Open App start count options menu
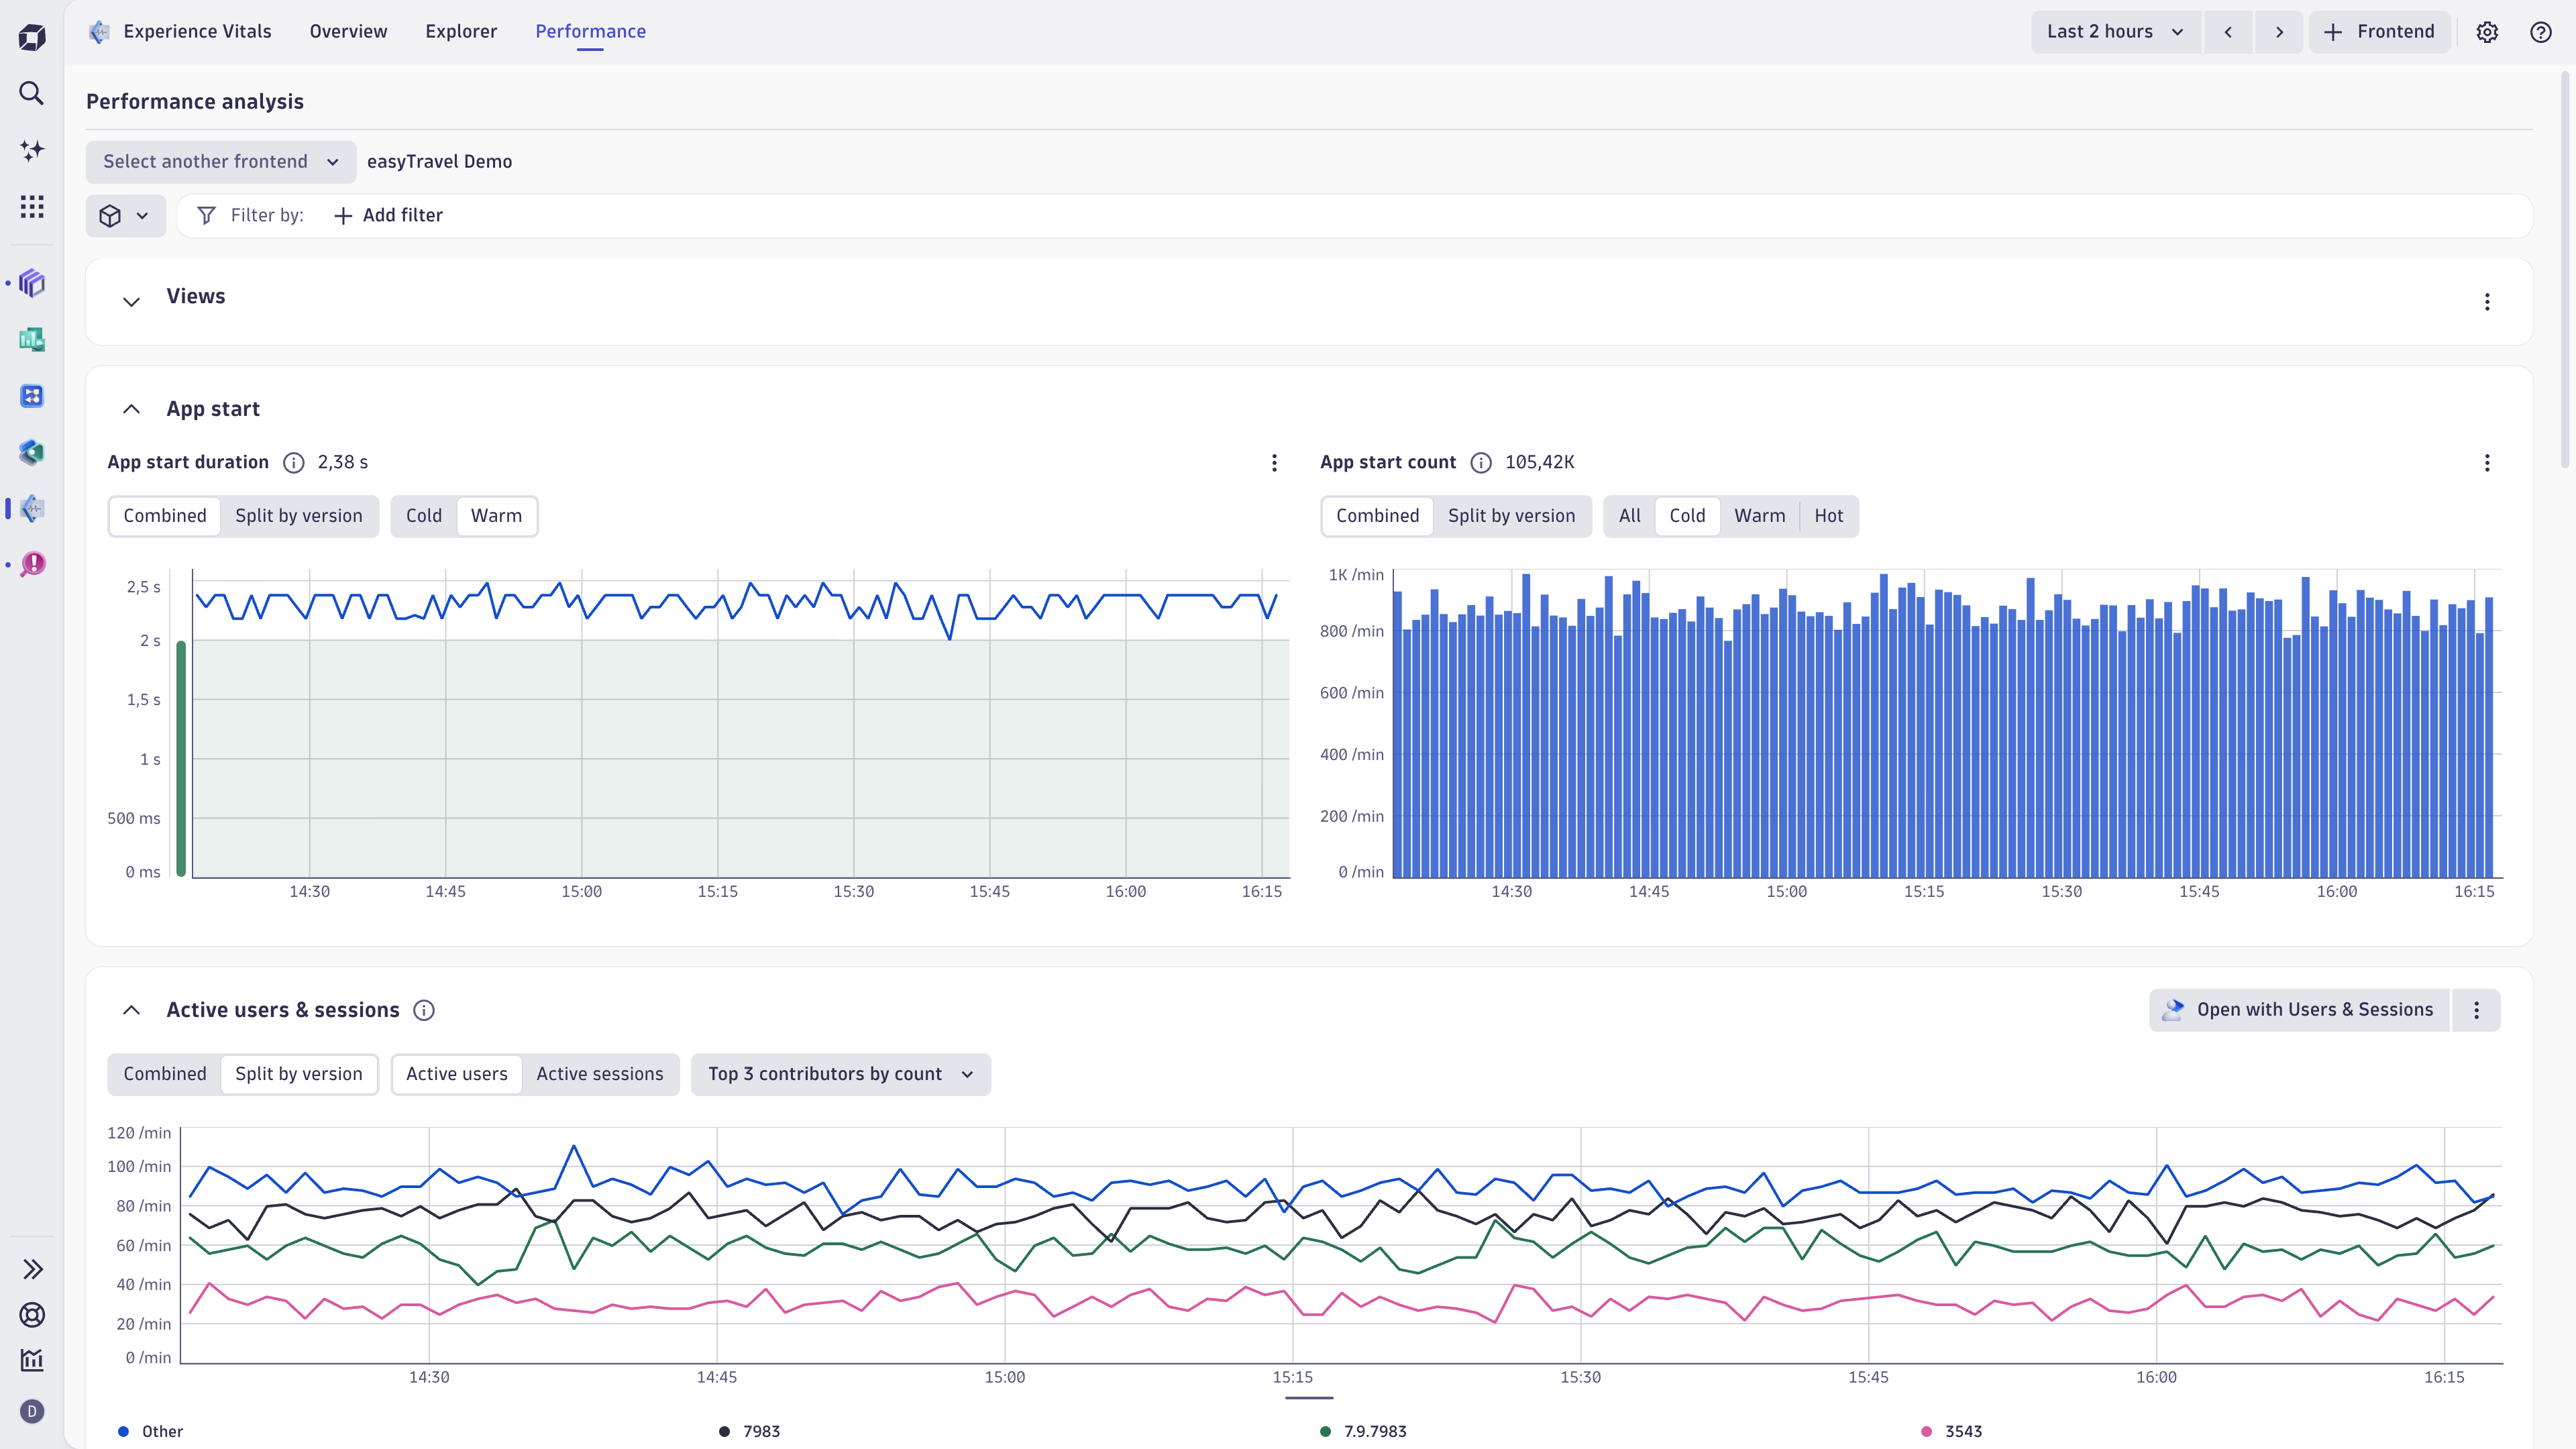Image resolution: width=2576 pixels, height=1449 pixels. (x=2487, y=463)
